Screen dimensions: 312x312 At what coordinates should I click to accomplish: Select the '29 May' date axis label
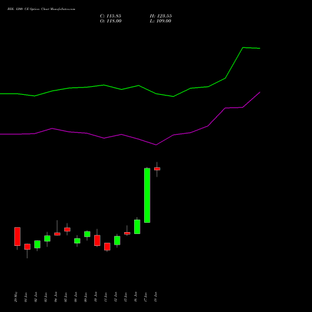click(x=16, y=297)
